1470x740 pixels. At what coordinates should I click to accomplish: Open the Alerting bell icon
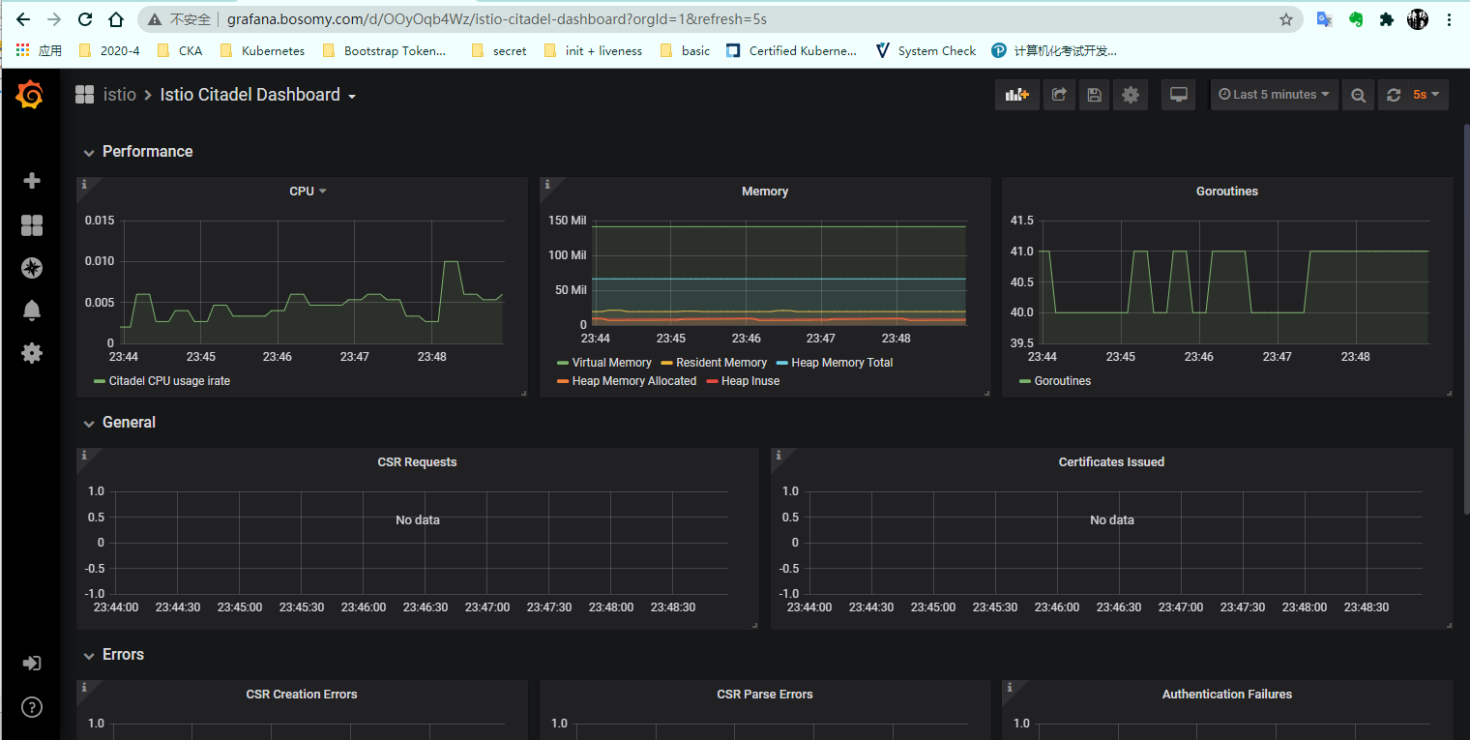(32, 311)
